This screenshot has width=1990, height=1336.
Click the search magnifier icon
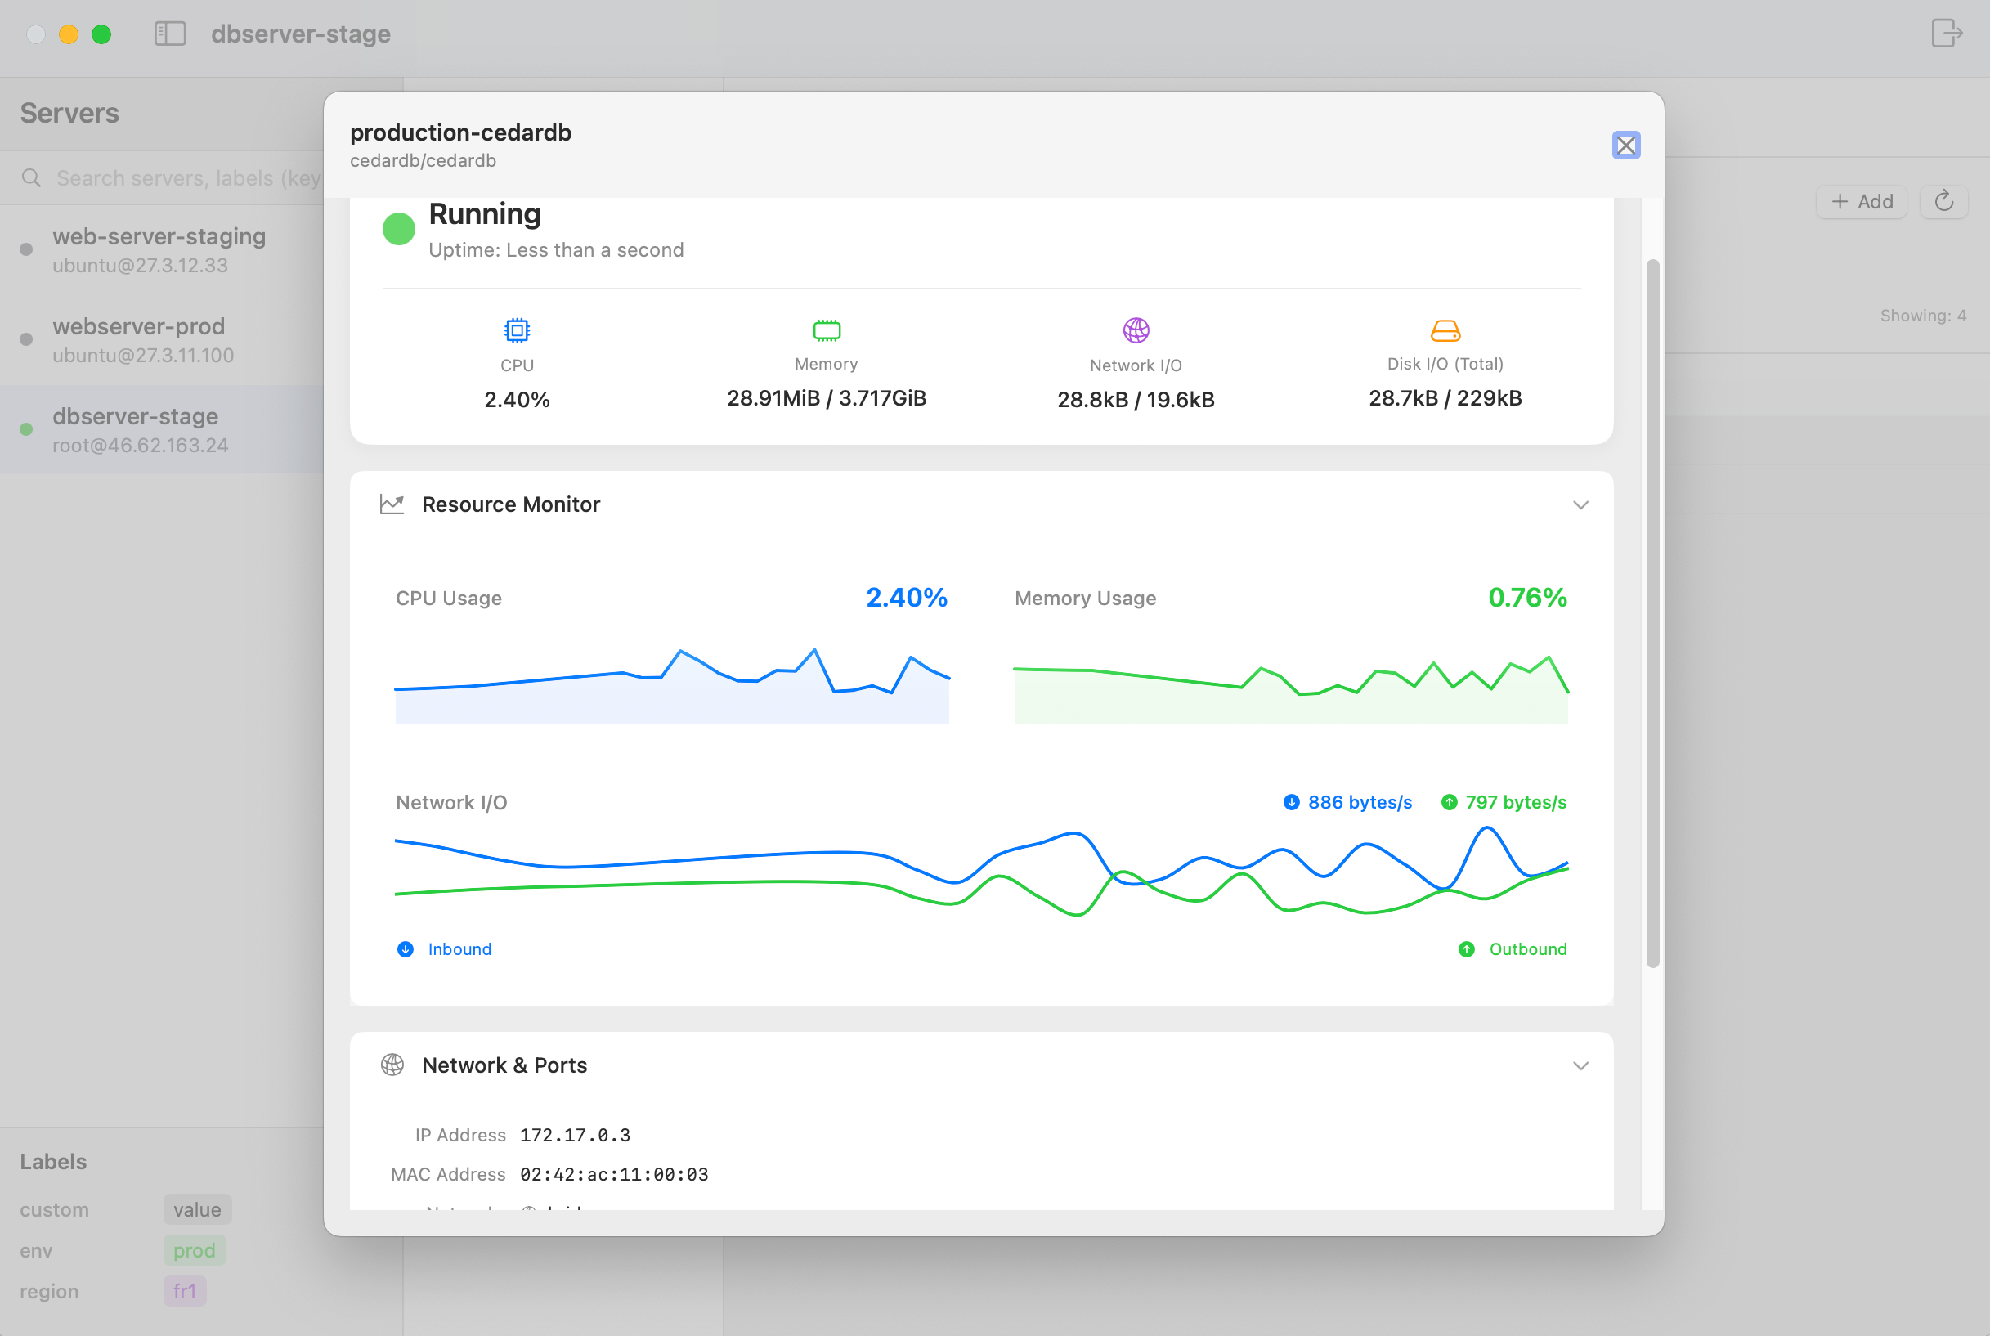[32, 178]
